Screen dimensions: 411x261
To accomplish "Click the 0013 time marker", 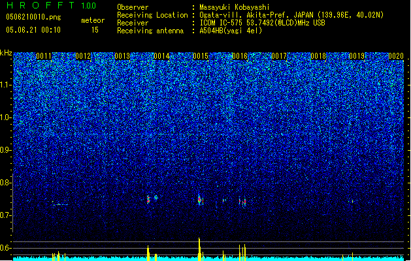I will (122, 56).
